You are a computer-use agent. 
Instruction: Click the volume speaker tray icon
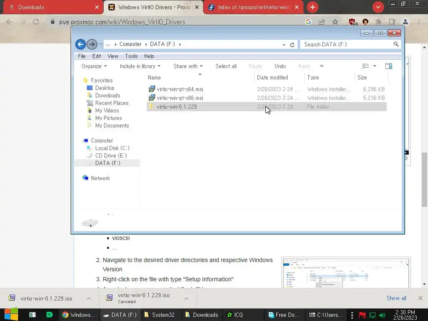point(382,315)
